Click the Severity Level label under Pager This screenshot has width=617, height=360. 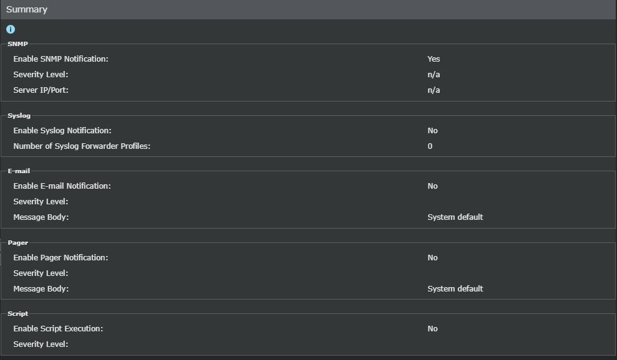41,273
